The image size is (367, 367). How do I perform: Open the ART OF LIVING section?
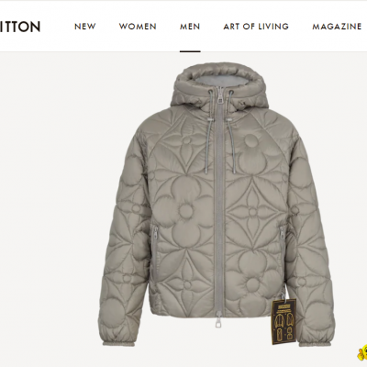click(256, 27)
